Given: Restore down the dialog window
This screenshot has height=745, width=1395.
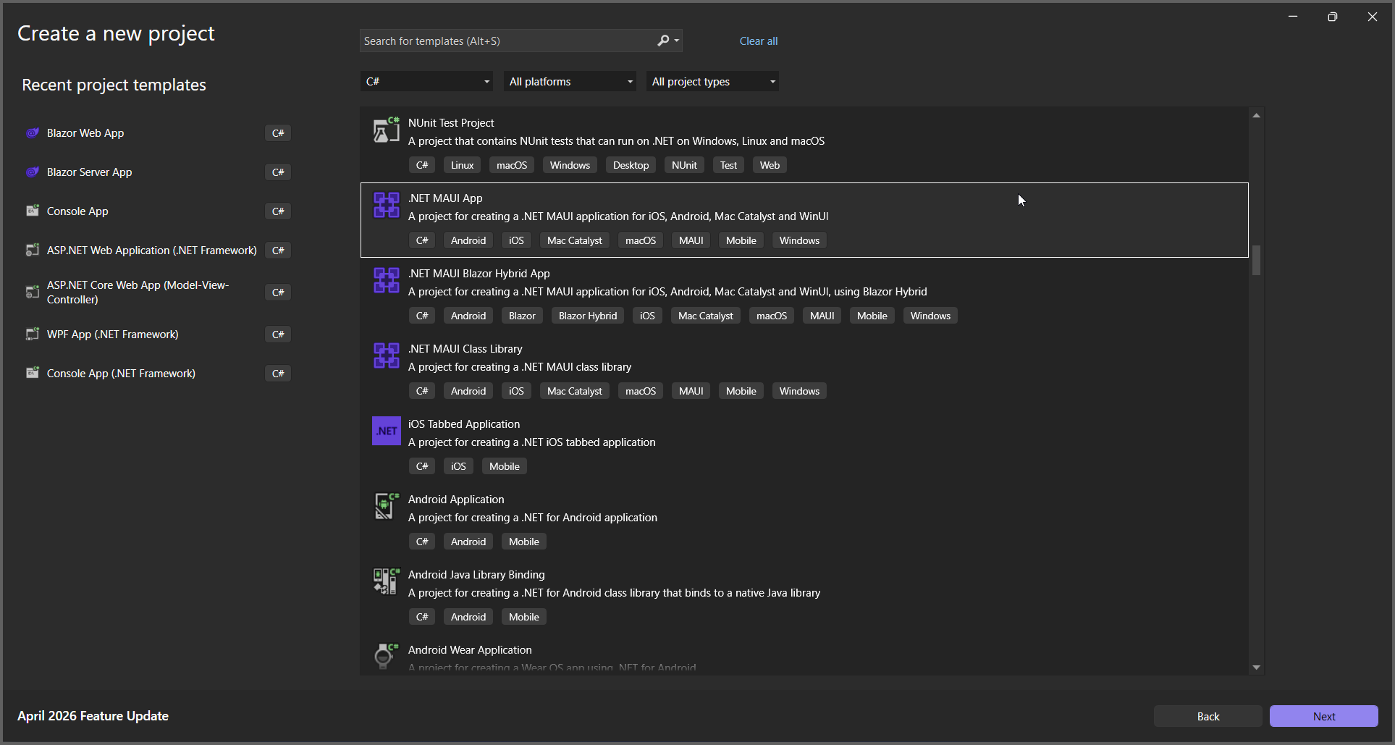Looking at the screenshot, I should (1333, 17).
